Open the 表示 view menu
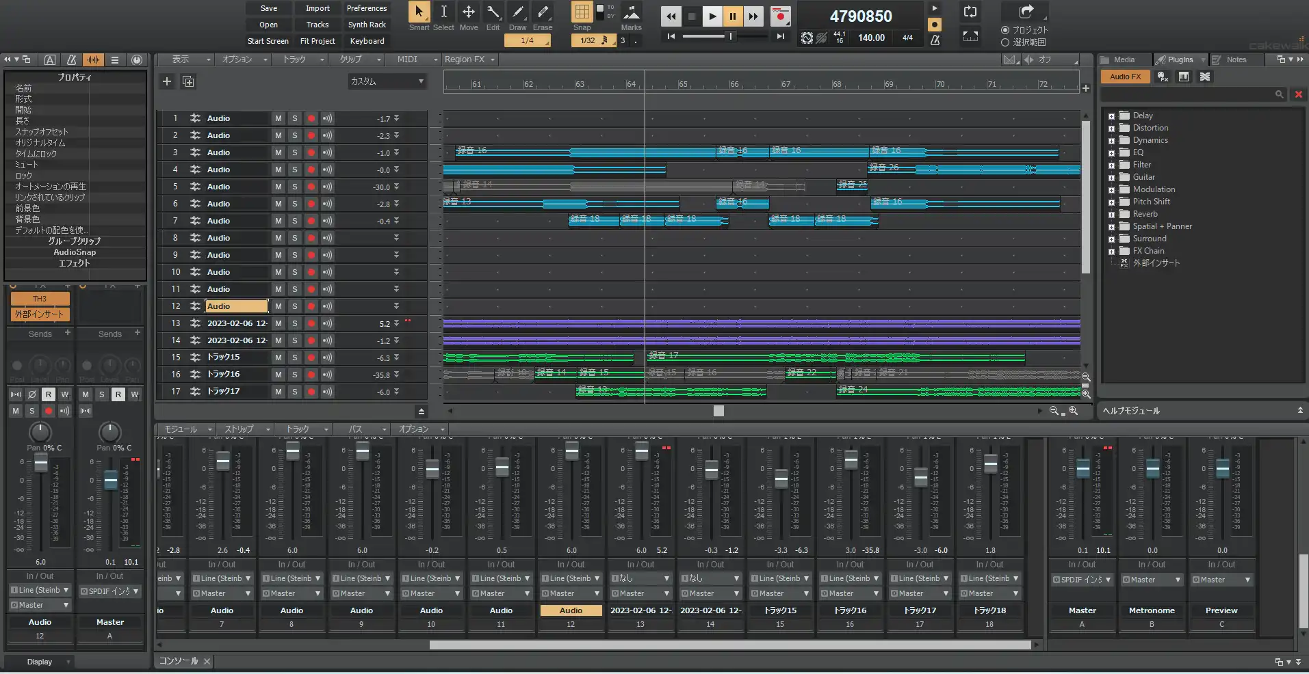Screen dimensions: 1309x674 point(185,59)
